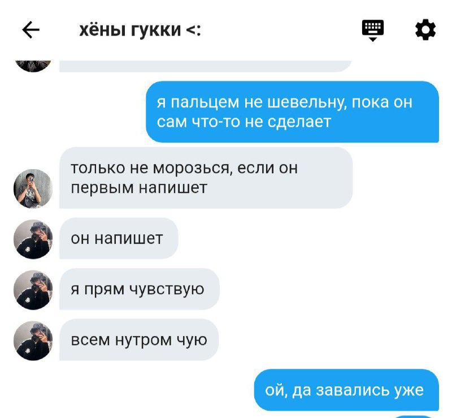This screenshot has width=452, height=418.
Task: Select the "всем нутром чую" message bubble
Action: click(x=139, y=340)
